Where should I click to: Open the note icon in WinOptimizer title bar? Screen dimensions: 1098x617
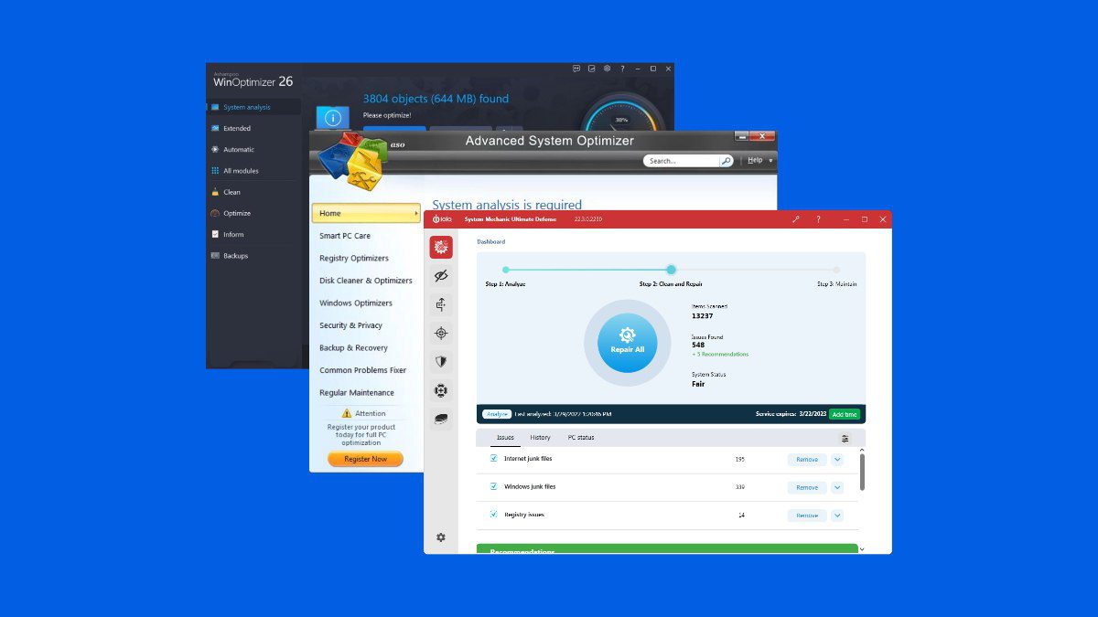(592, 69)
